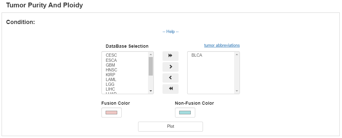Image resolution: width=342 pixels, height=138 pixels.
Task: Click the move-all-right double arrow button
Action: pyautogui.click(x=170, y=56)
